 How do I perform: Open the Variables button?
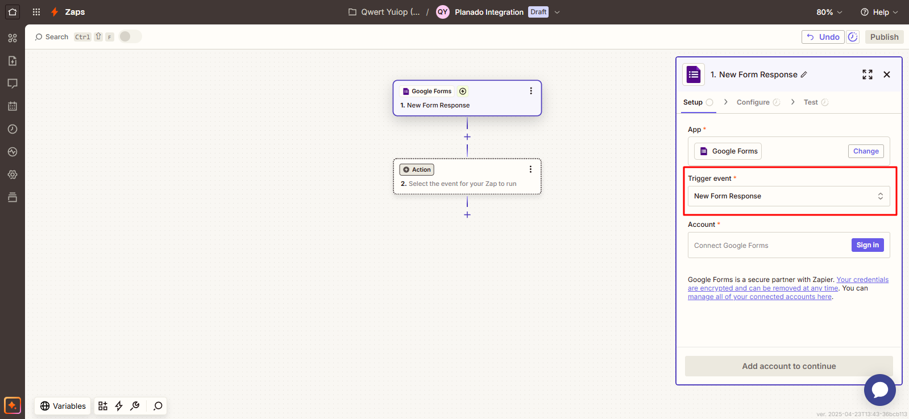pos(63,406)
